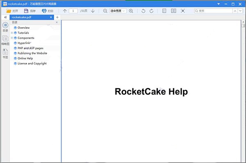Rotate page clockwise
246x163 pixels.
(x=151, y=11)
